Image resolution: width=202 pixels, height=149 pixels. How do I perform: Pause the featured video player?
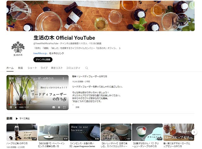point(11,107)
